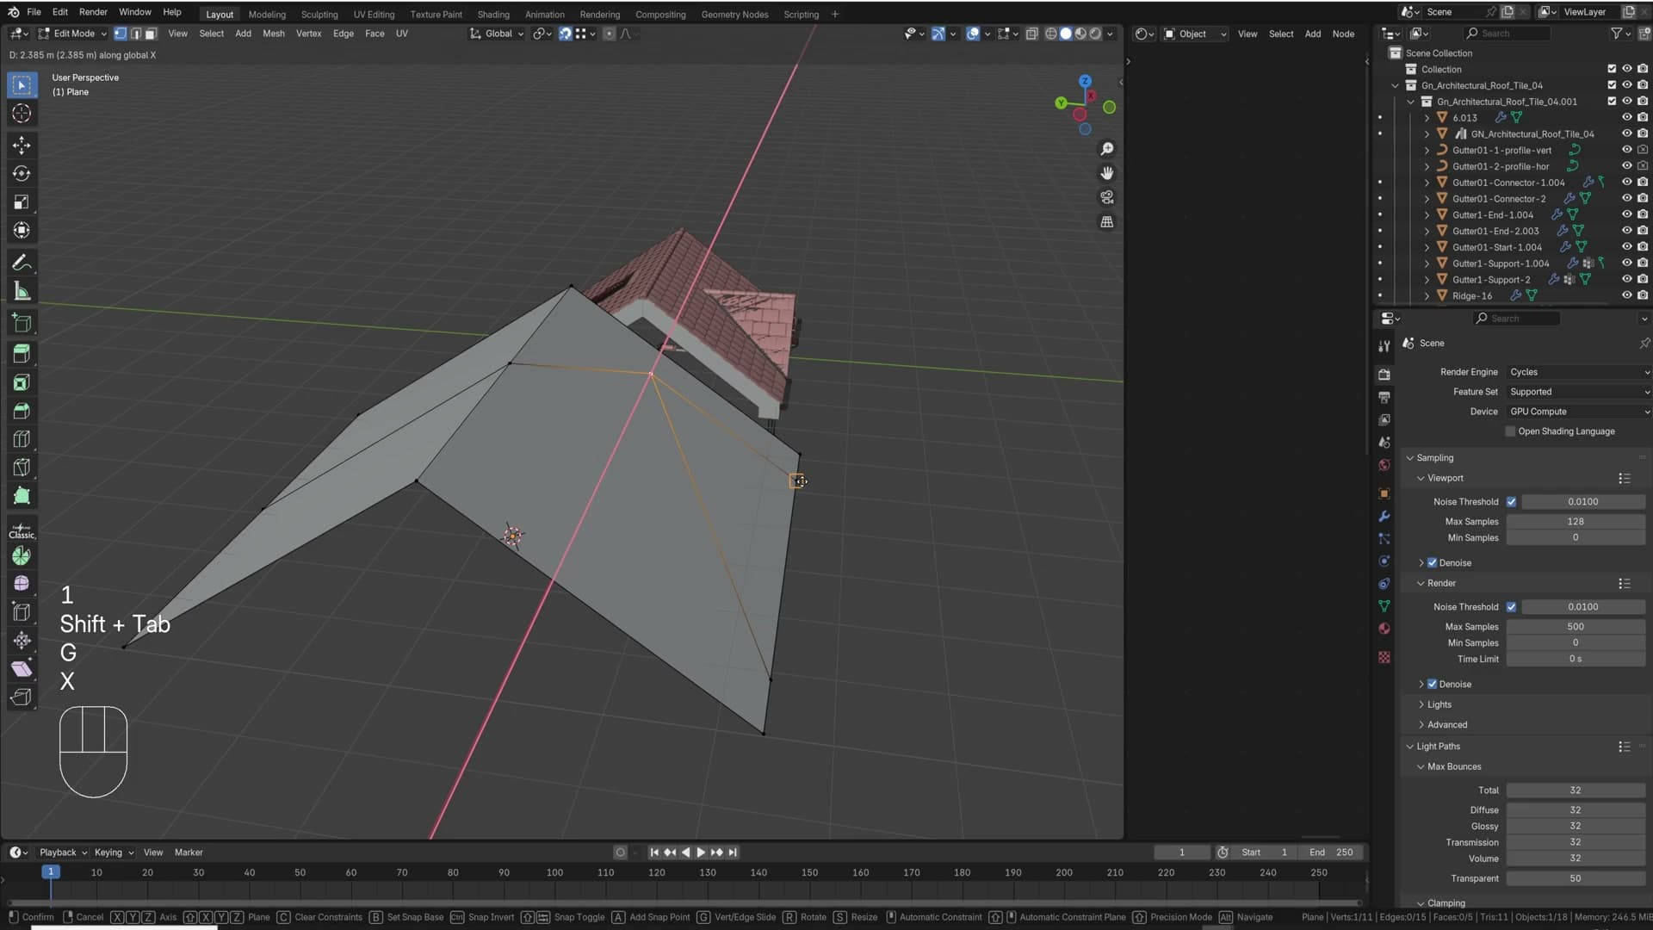
Task: Switch to Modeling workspace tab
Action: tap(267, 14)
